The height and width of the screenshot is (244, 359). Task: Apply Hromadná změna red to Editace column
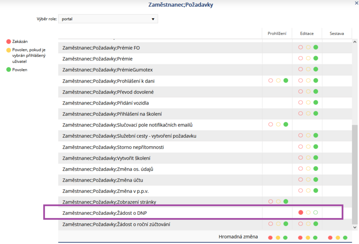[x=300, y=238]
